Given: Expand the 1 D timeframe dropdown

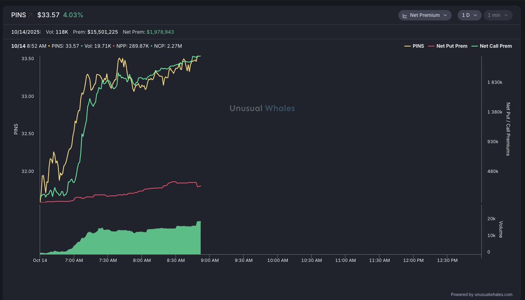Looking at the screenshot, I should [469, 15].
